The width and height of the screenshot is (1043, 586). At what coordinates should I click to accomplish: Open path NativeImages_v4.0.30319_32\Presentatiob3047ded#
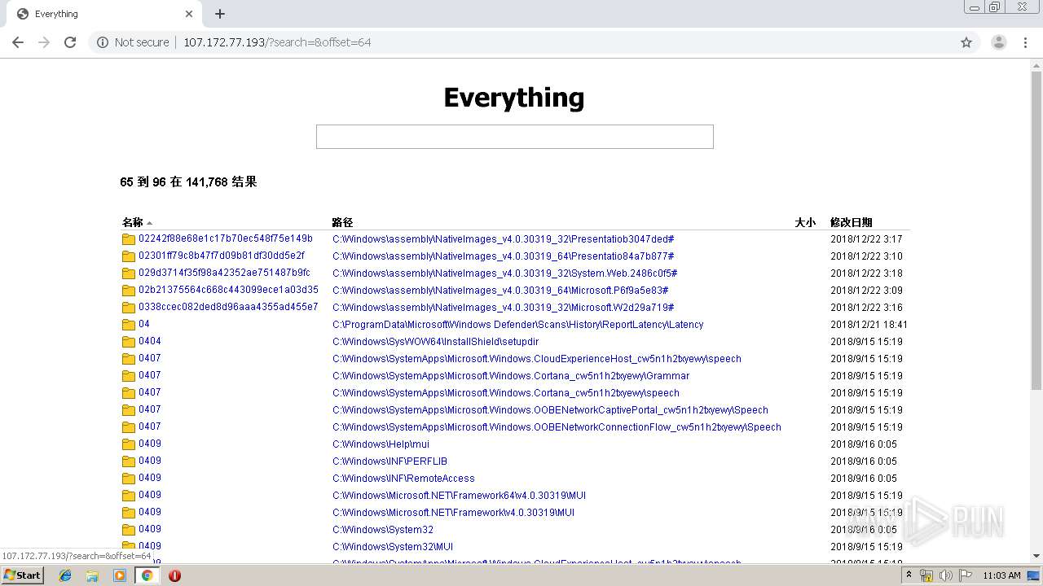[x=503, y=239]
